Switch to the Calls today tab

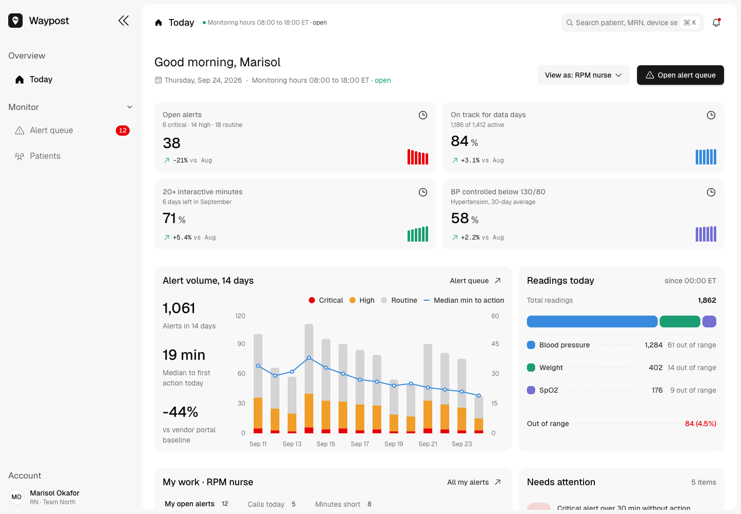272,504
